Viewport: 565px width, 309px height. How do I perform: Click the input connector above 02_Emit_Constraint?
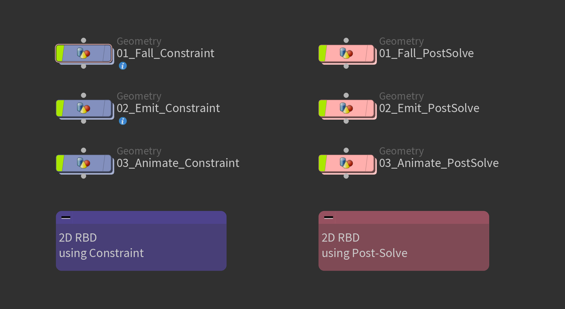[x=83, y=95]
